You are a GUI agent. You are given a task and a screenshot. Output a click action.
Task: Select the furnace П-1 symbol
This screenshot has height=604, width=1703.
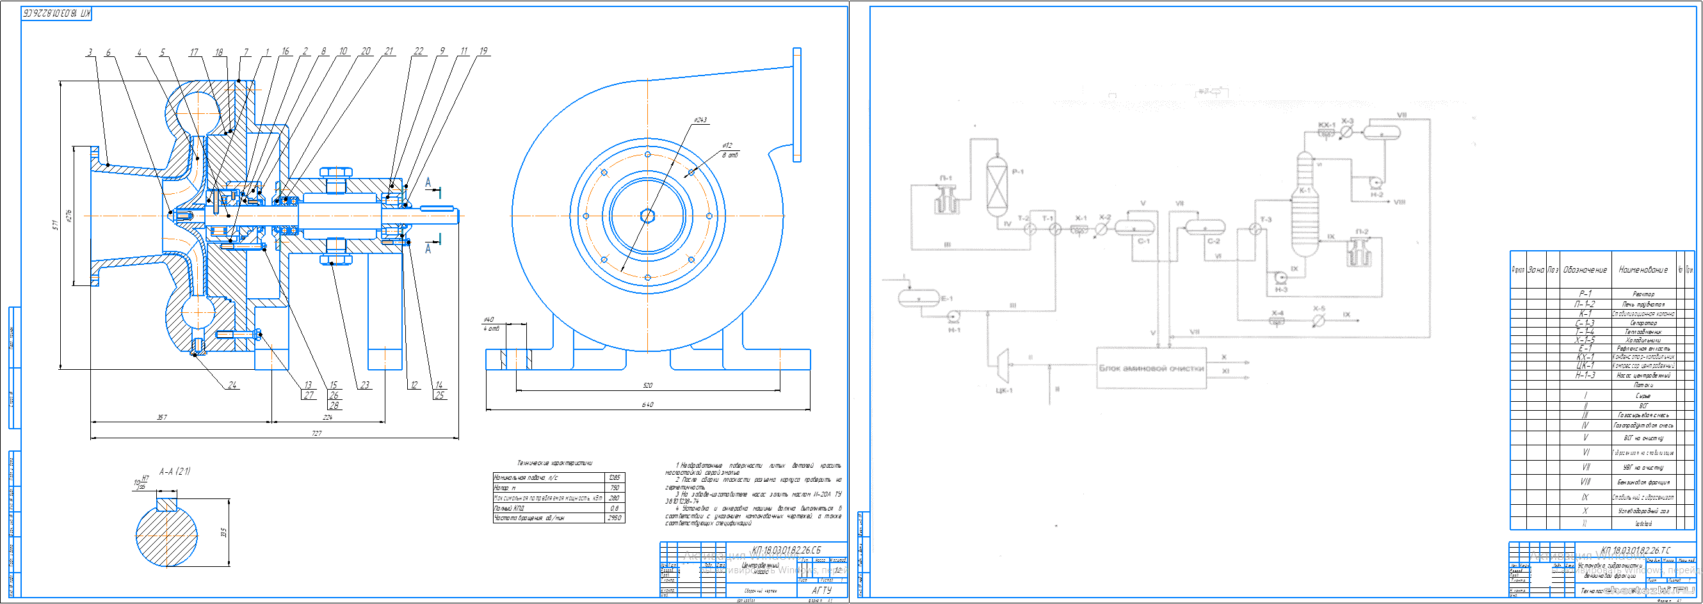coord(946,199)
